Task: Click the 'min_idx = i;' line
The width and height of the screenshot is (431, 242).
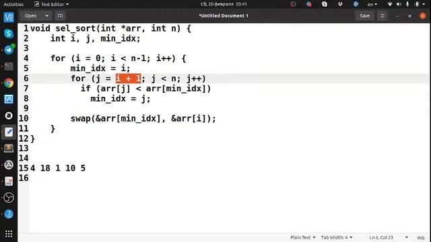Action: [100, 69]
